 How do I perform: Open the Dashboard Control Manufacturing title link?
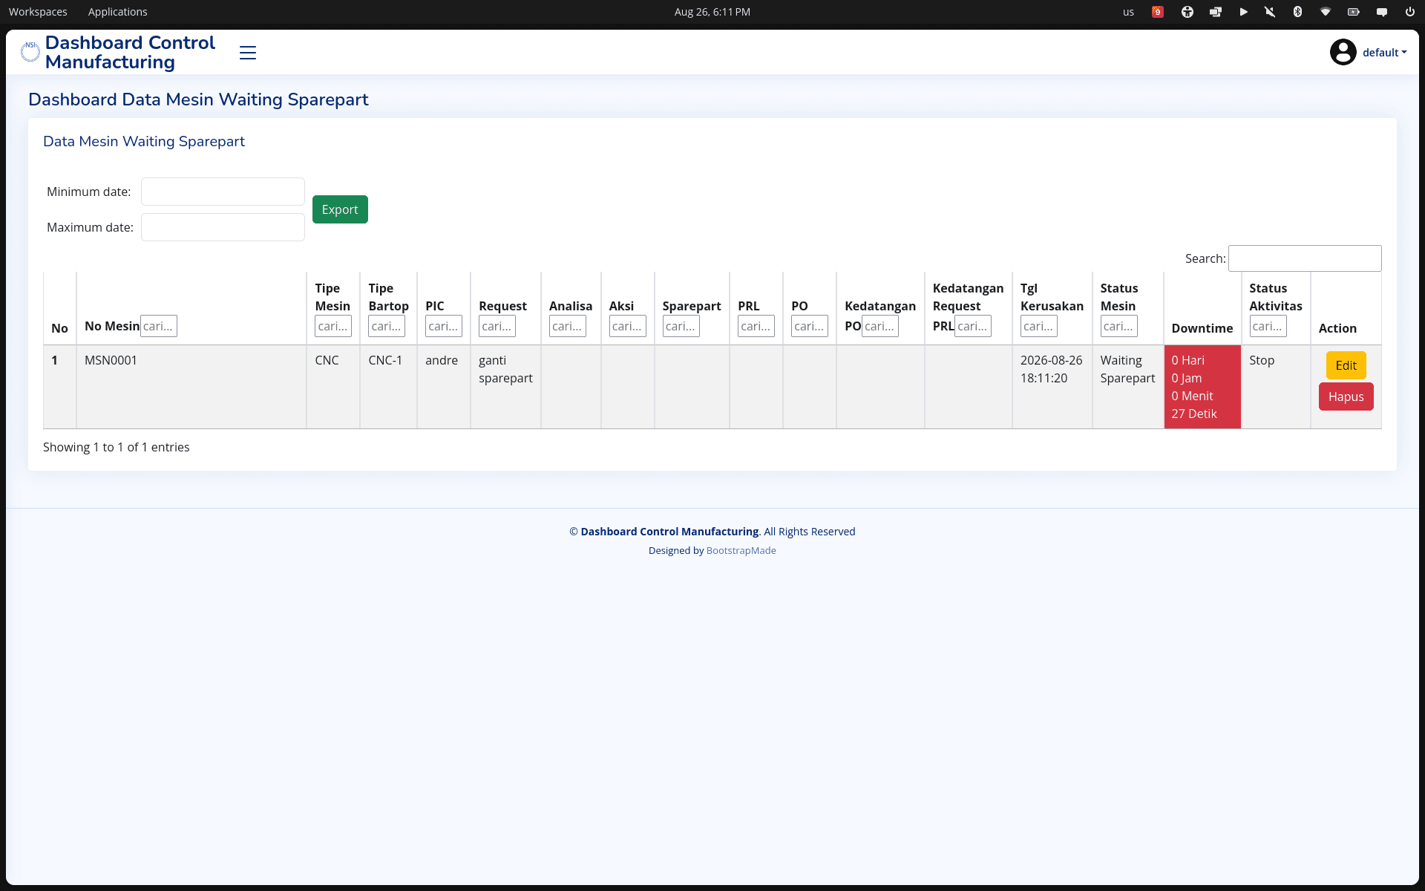coord(130,52)
